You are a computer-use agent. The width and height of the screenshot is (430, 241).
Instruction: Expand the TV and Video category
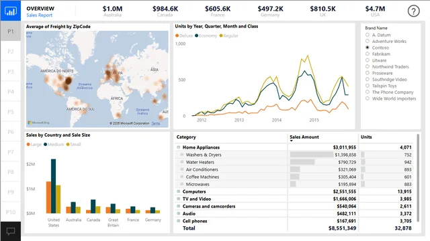click(x=179, y=199)
